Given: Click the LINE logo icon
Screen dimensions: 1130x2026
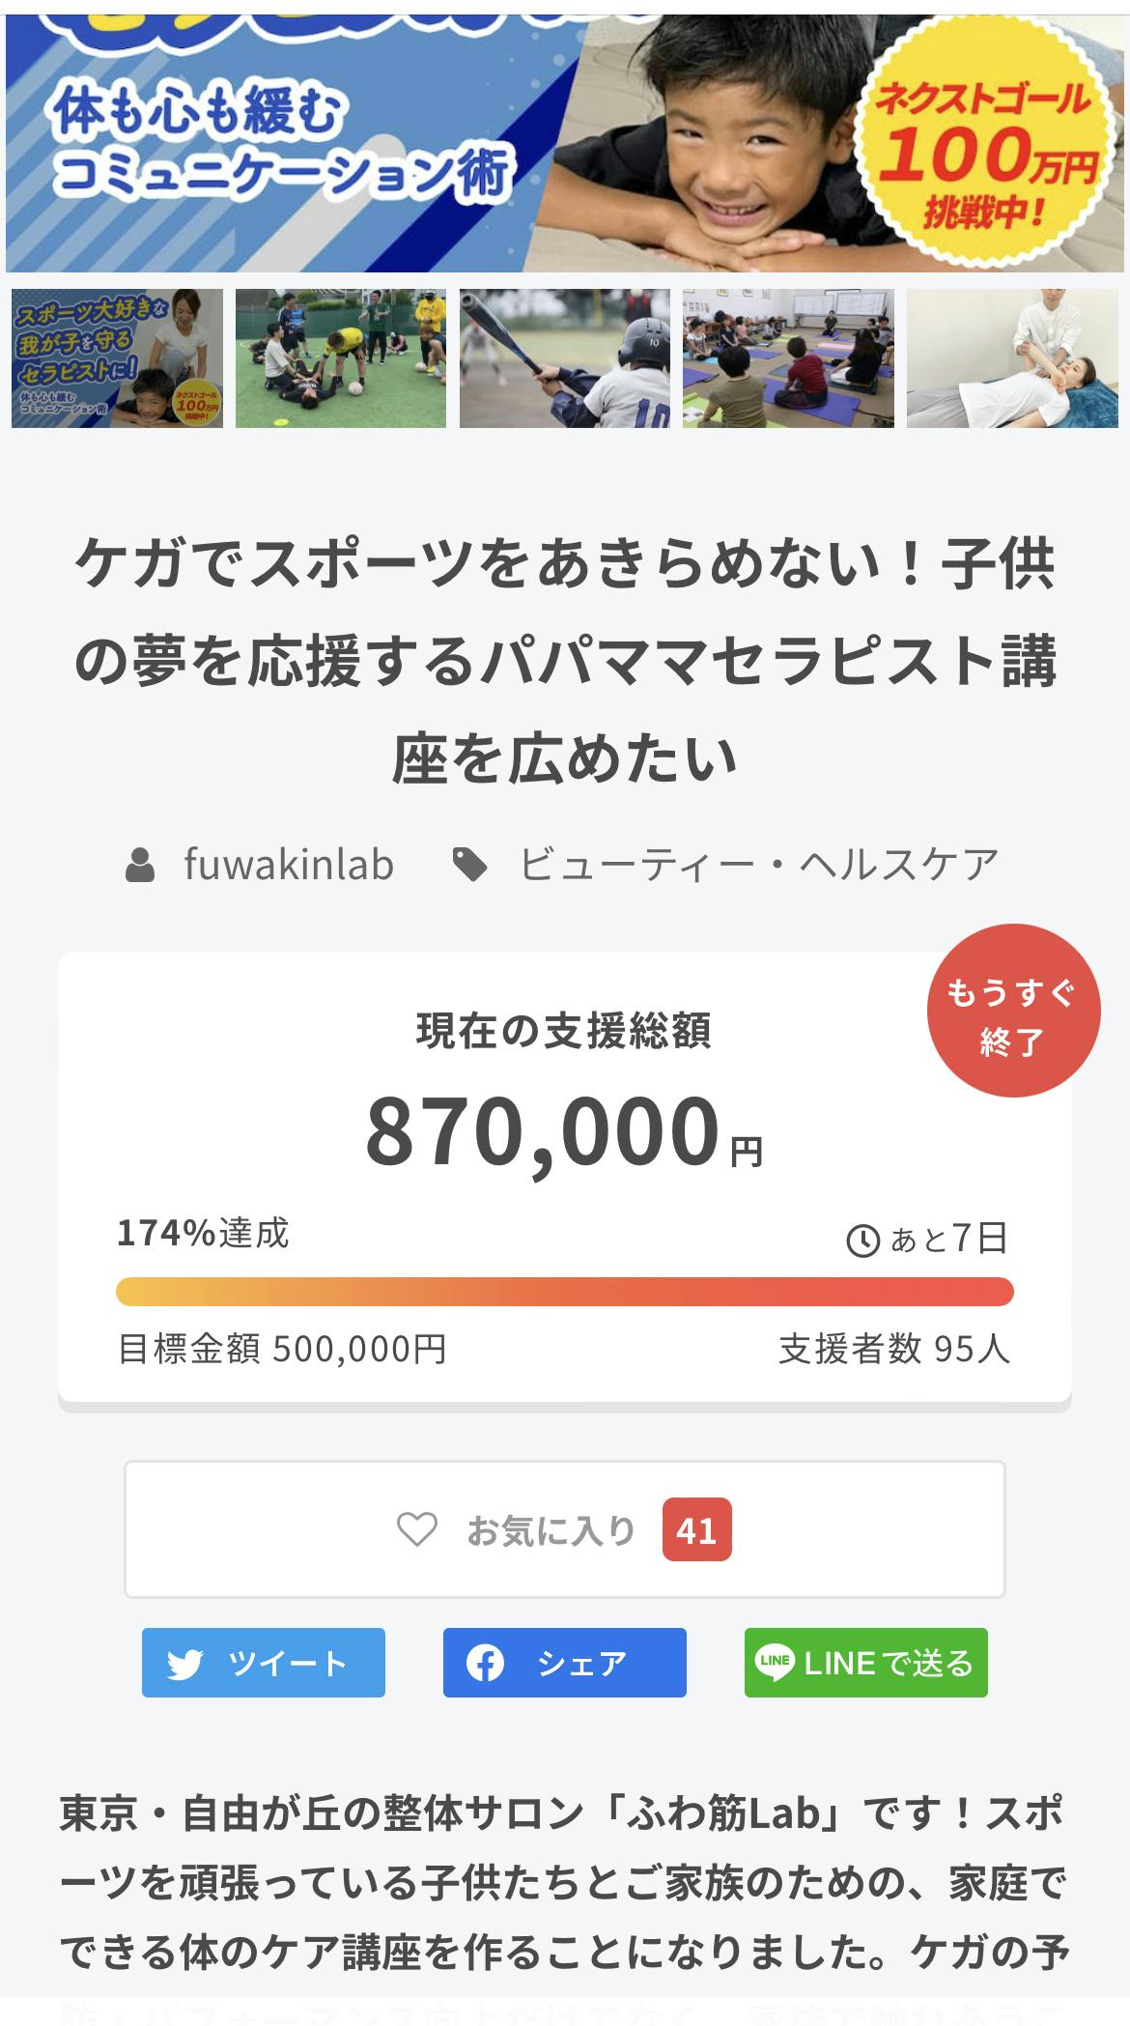Looking at the screenshot, I should point(775,1663).
